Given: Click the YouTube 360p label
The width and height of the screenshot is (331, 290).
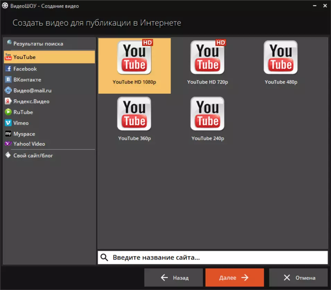Looking at the screenshot, I should click(x=134, y=138).
